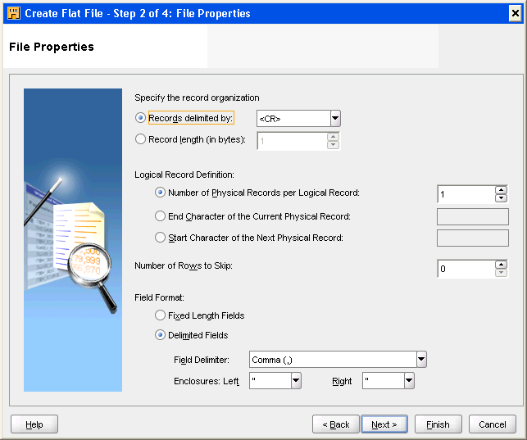Choose Fixed Length Fields format
The image size is (527, 440).
click(160, 315)
